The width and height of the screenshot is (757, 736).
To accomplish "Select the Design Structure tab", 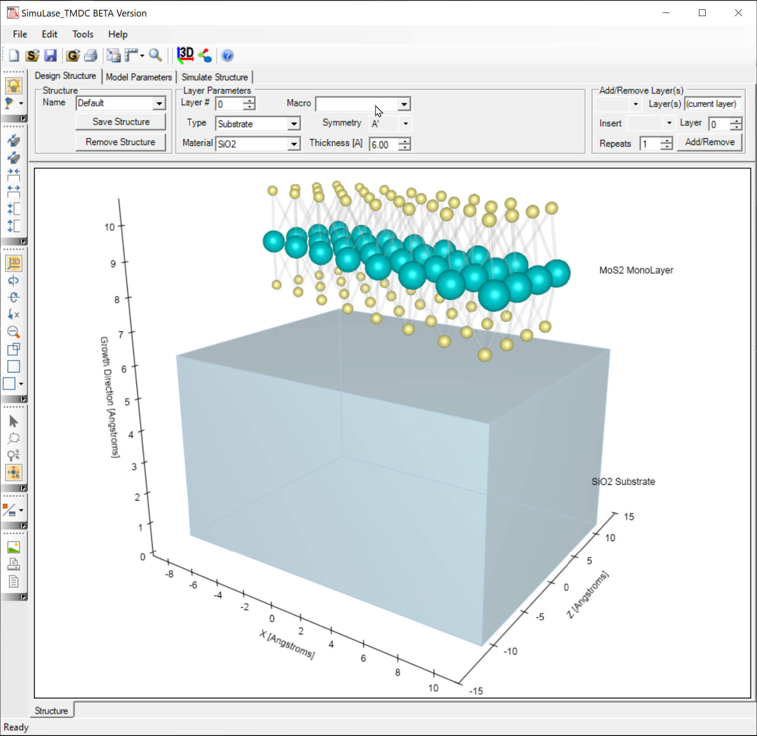I will point(66,76).
